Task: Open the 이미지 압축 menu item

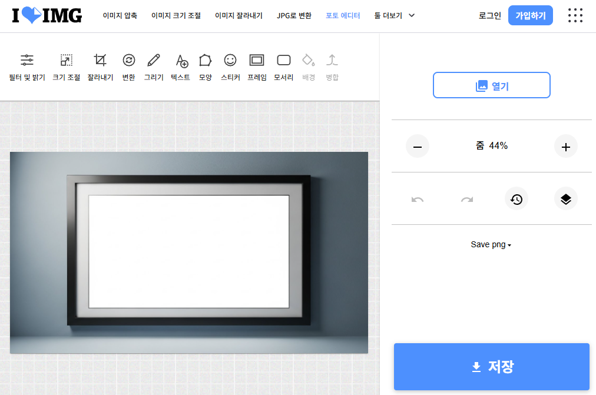Action: click(120, 15)
